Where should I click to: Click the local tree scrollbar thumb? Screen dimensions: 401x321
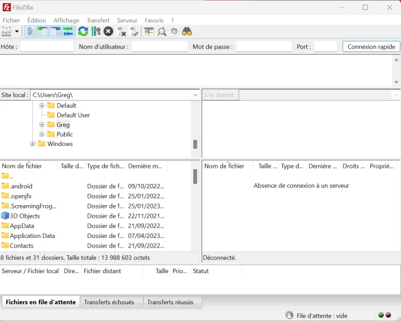tap(195, 144)
